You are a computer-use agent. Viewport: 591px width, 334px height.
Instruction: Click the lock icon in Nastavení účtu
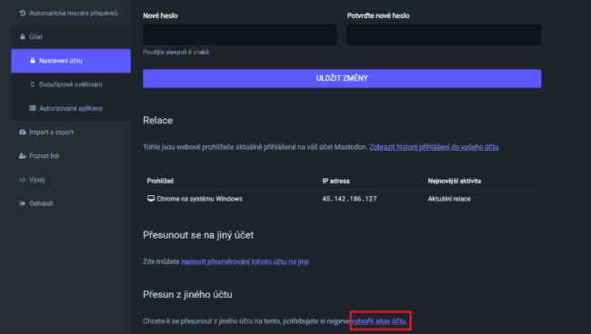coord(33,61)
